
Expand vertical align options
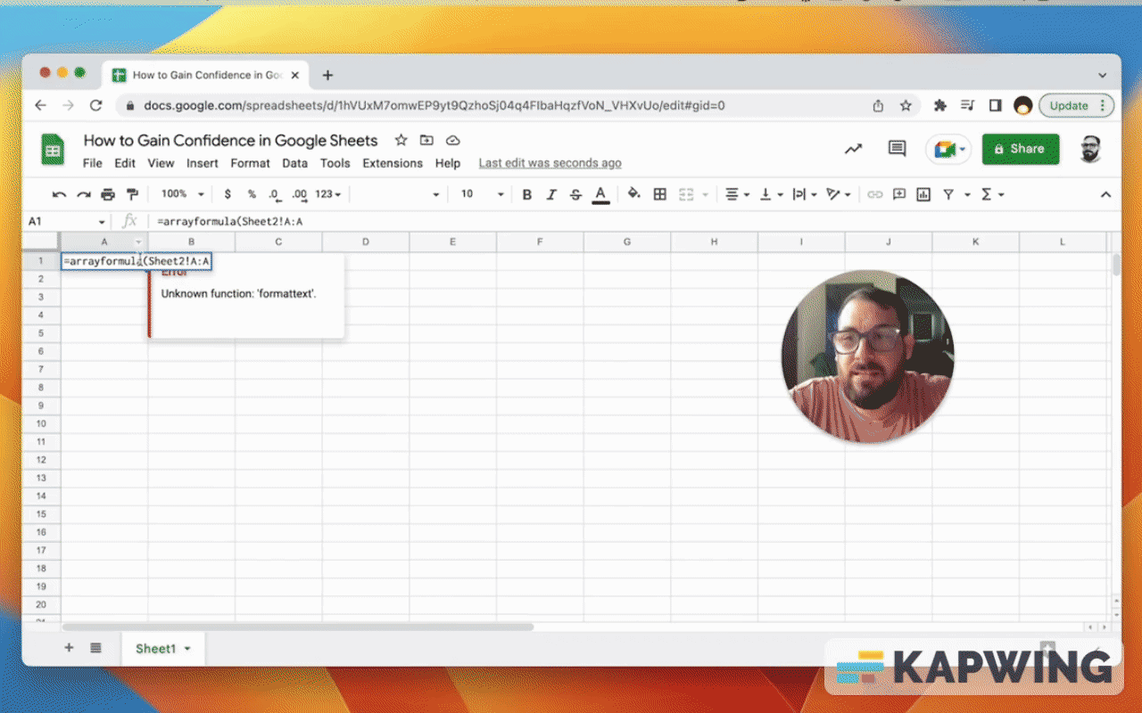click(x=771, y=194)
